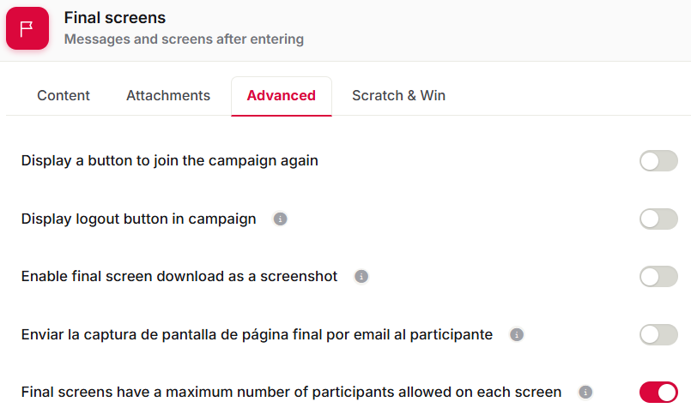Click Enable final screen download label text
Screen dimensions: 691x420
179,277
